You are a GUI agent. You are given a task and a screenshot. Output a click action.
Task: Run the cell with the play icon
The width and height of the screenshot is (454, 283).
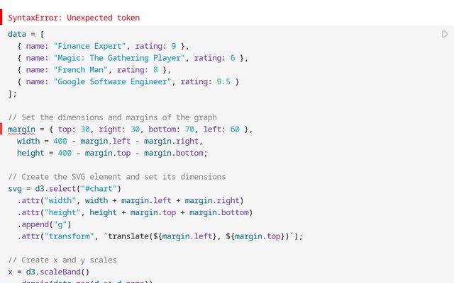pyautogui.click(x=444, y=34)
